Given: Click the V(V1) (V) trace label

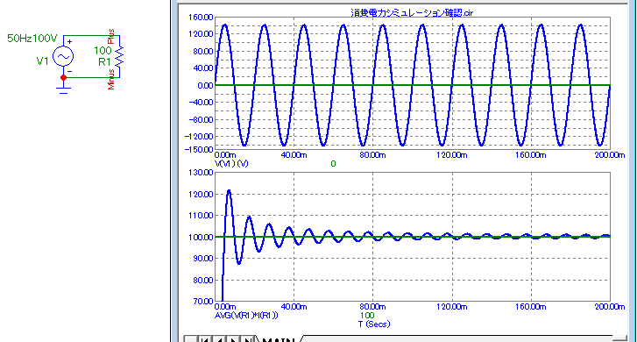Looking at the screenshot, I should tap(231, 163).
